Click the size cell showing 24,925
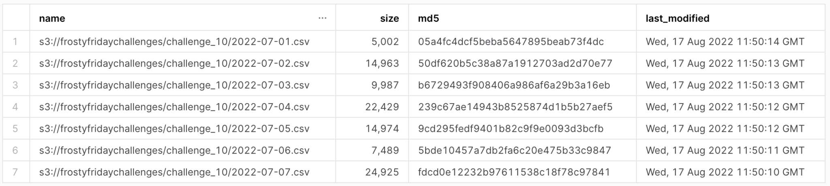830x186 pixels. [382, 172]
